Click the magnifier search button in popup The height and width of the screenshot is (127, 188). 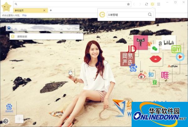(150, 14)
